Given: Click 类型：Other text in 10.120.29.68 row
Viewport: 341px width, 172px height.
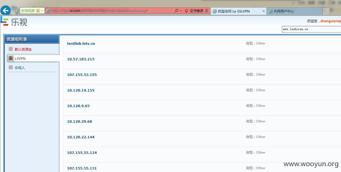Looking at the screenshot, I should tap(256, 121).
